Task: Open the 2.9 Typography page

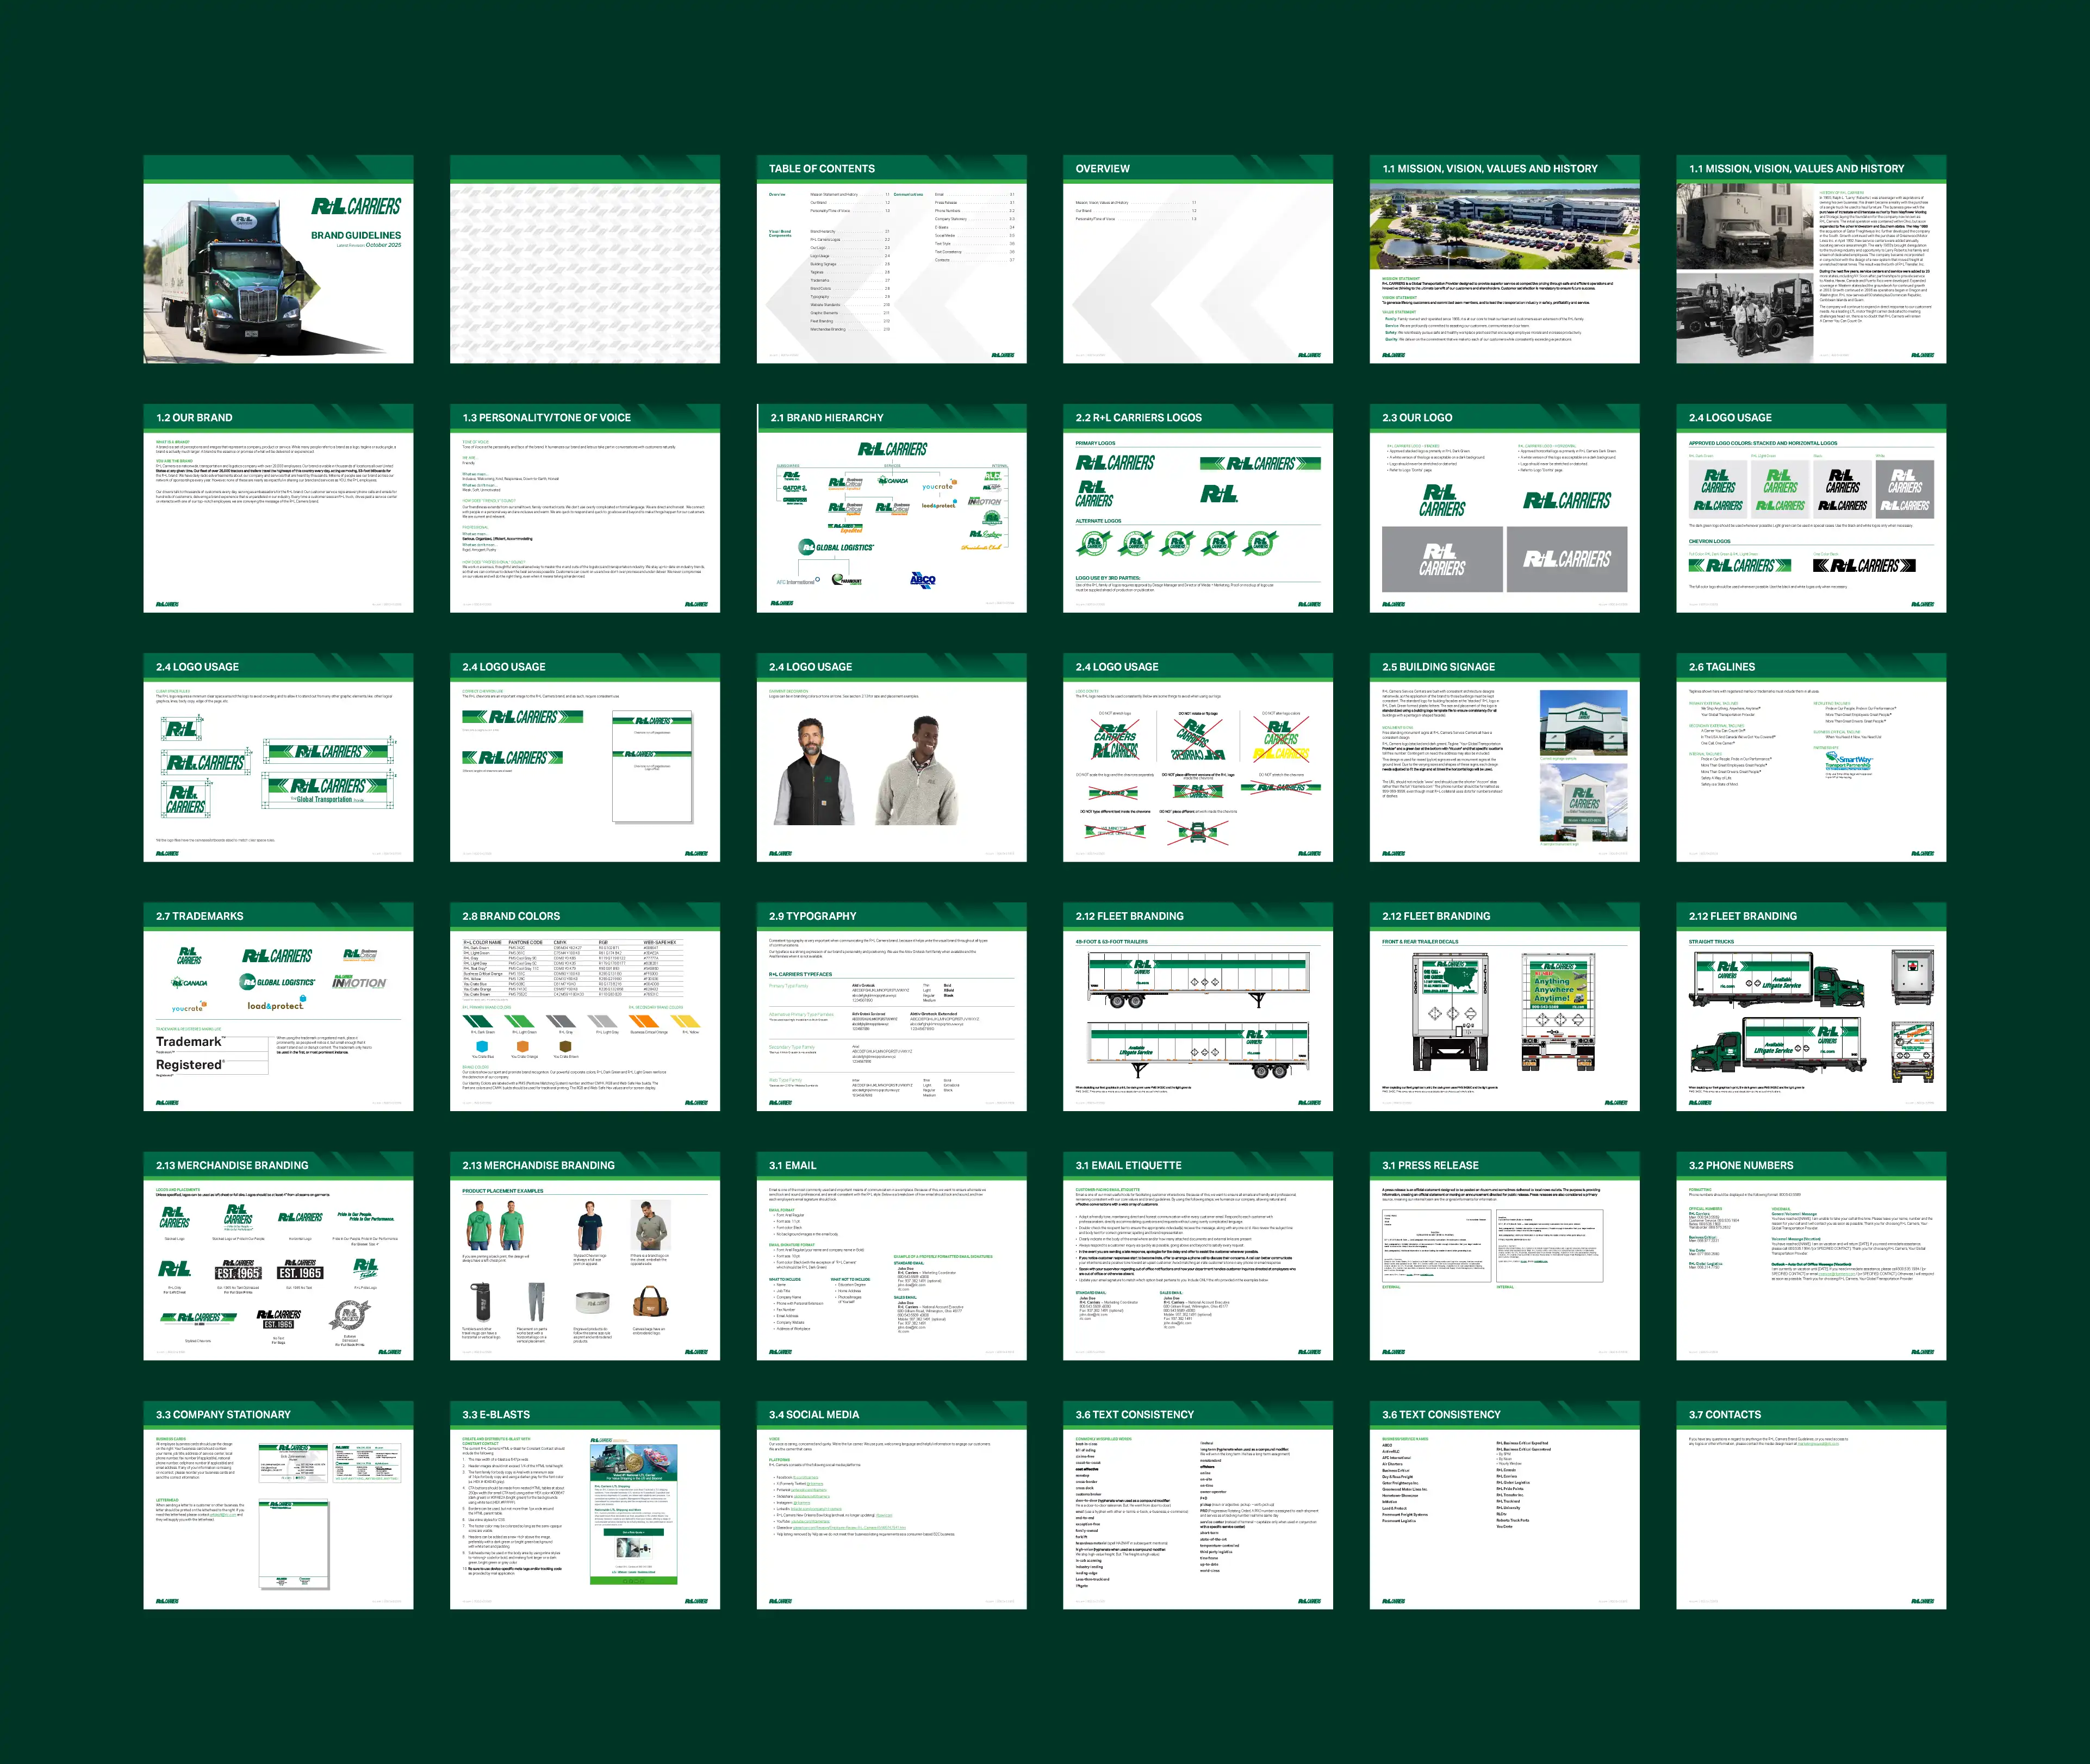Action: coord(891,1006)
